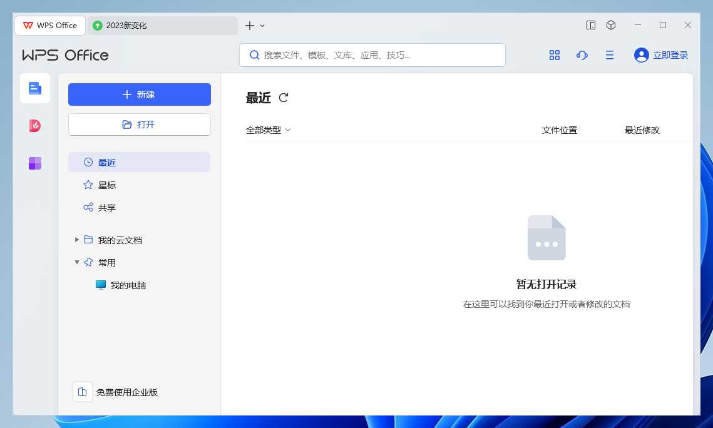Refresh the recent files list
The image size is (713, 428).
coord(284,98)
